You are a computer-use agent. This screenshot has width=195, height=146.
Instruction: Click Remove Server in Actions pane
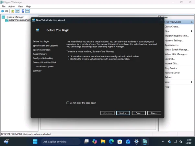(172, 73)
